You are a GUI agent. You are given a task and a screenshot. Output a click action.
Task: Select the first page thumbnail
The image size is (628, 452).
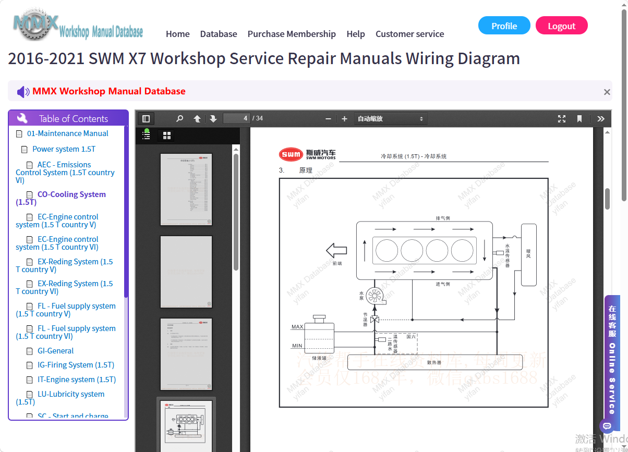(186, 190)
